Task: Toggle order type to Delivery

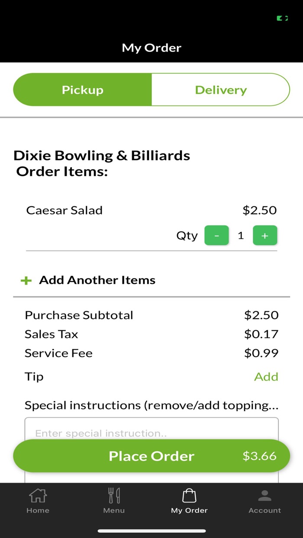Action: click(221, 90)
